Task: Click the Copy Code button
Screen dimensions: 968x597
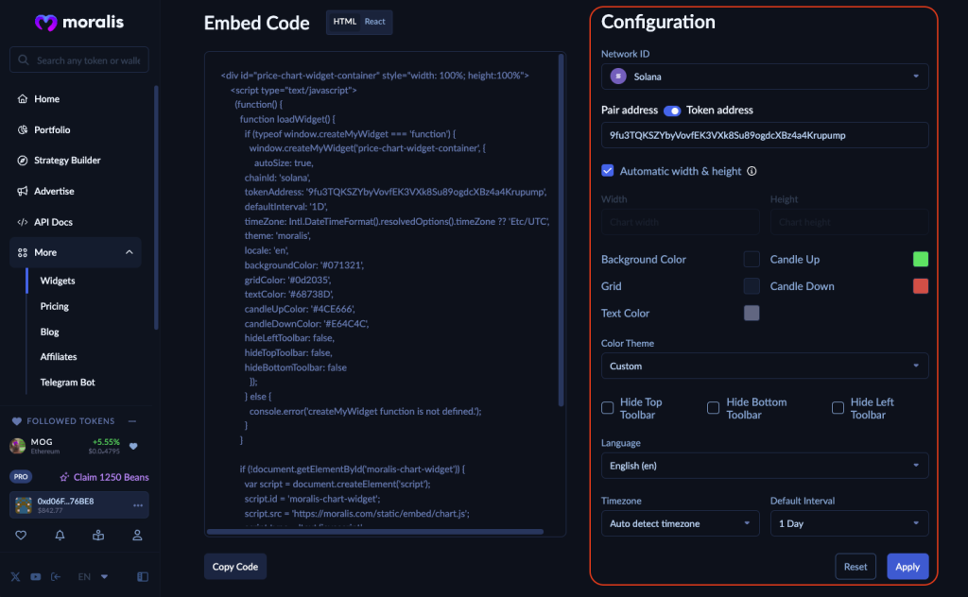Action: click(235, 566)
